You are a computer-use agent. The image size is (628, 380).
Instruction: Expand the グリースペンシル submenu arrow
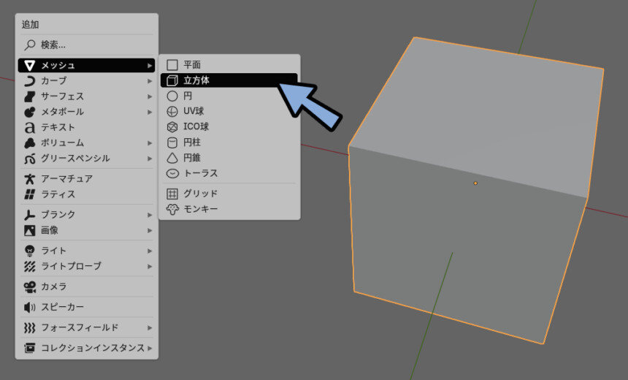pos(150,159)
